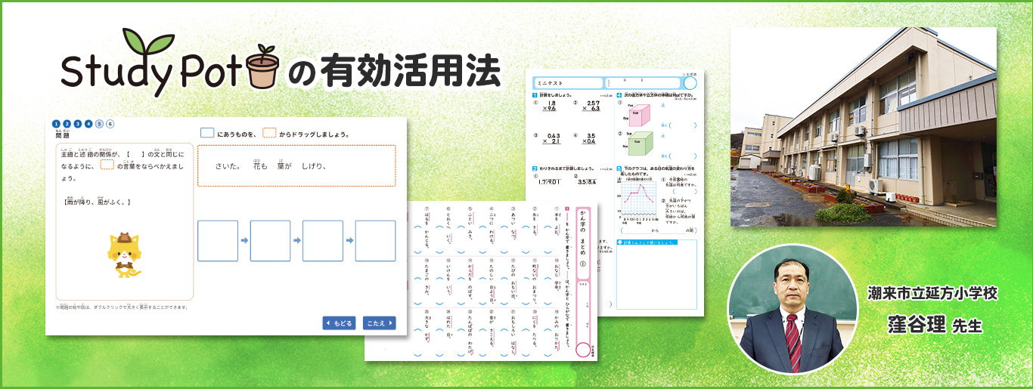1033x389 pixels.
Task: Open question 4 in the quiz stepper
Action: [x=88, y=124]
